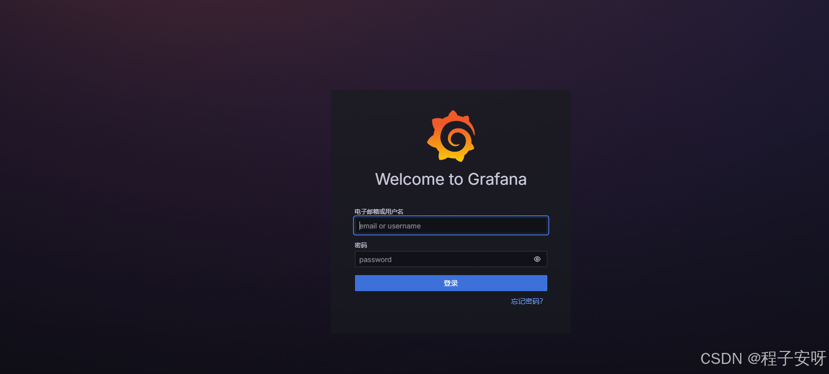Screen dimensions: 829x374
Task: Click the 电子邮箱或用户名 label
Action: point(379,211)
